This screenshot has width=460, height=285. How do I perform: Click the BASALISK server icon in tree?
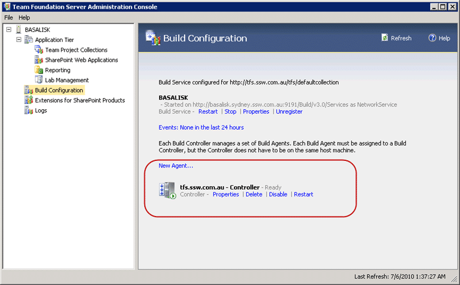[x=18, y=29]
